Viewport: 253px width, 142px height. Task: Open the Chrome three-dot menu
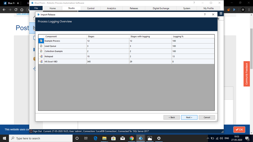point(249,10)
